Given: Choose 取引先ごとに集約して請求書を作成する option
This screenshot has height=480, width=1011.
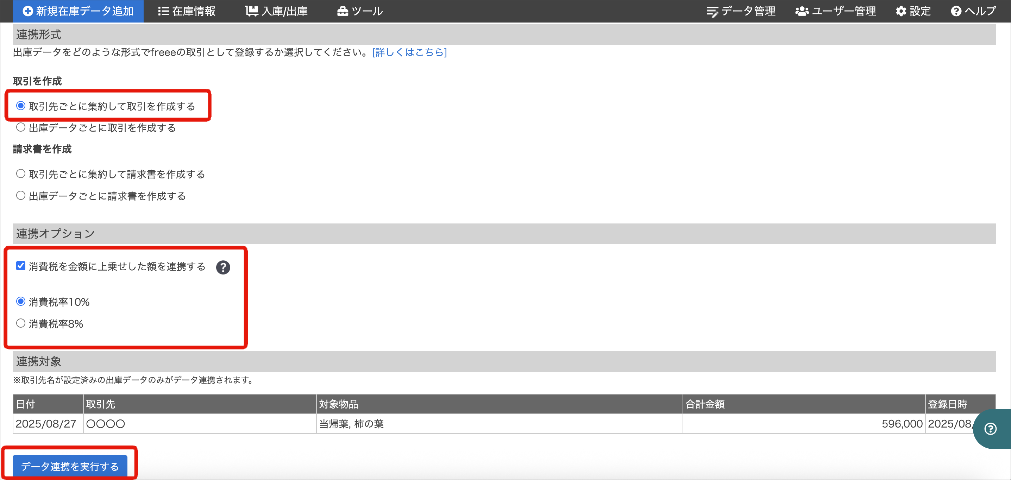Looking at the screenshot, I should point(21,173).
